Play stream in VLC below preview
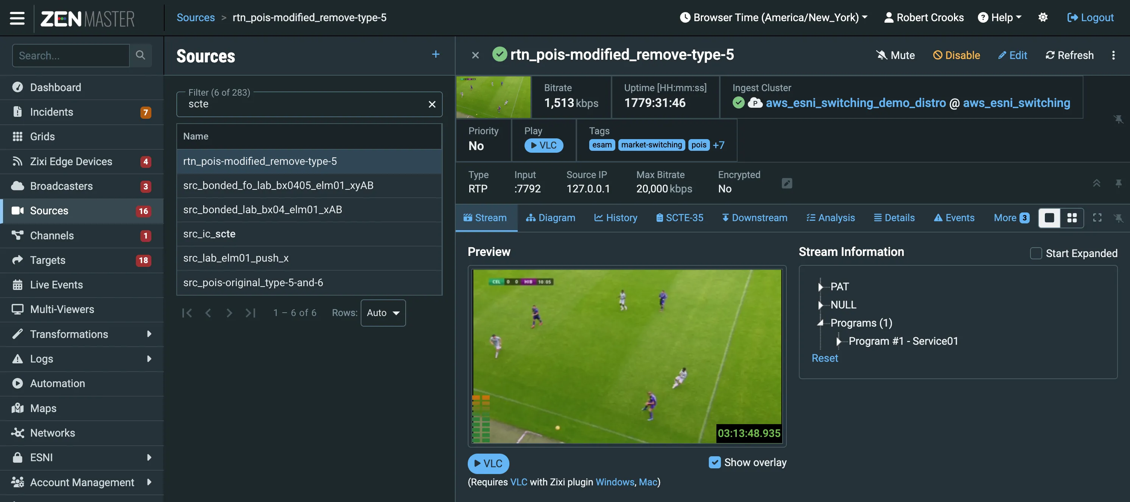This screenshot has width=1130, height=502. click(x=488, y=463)
